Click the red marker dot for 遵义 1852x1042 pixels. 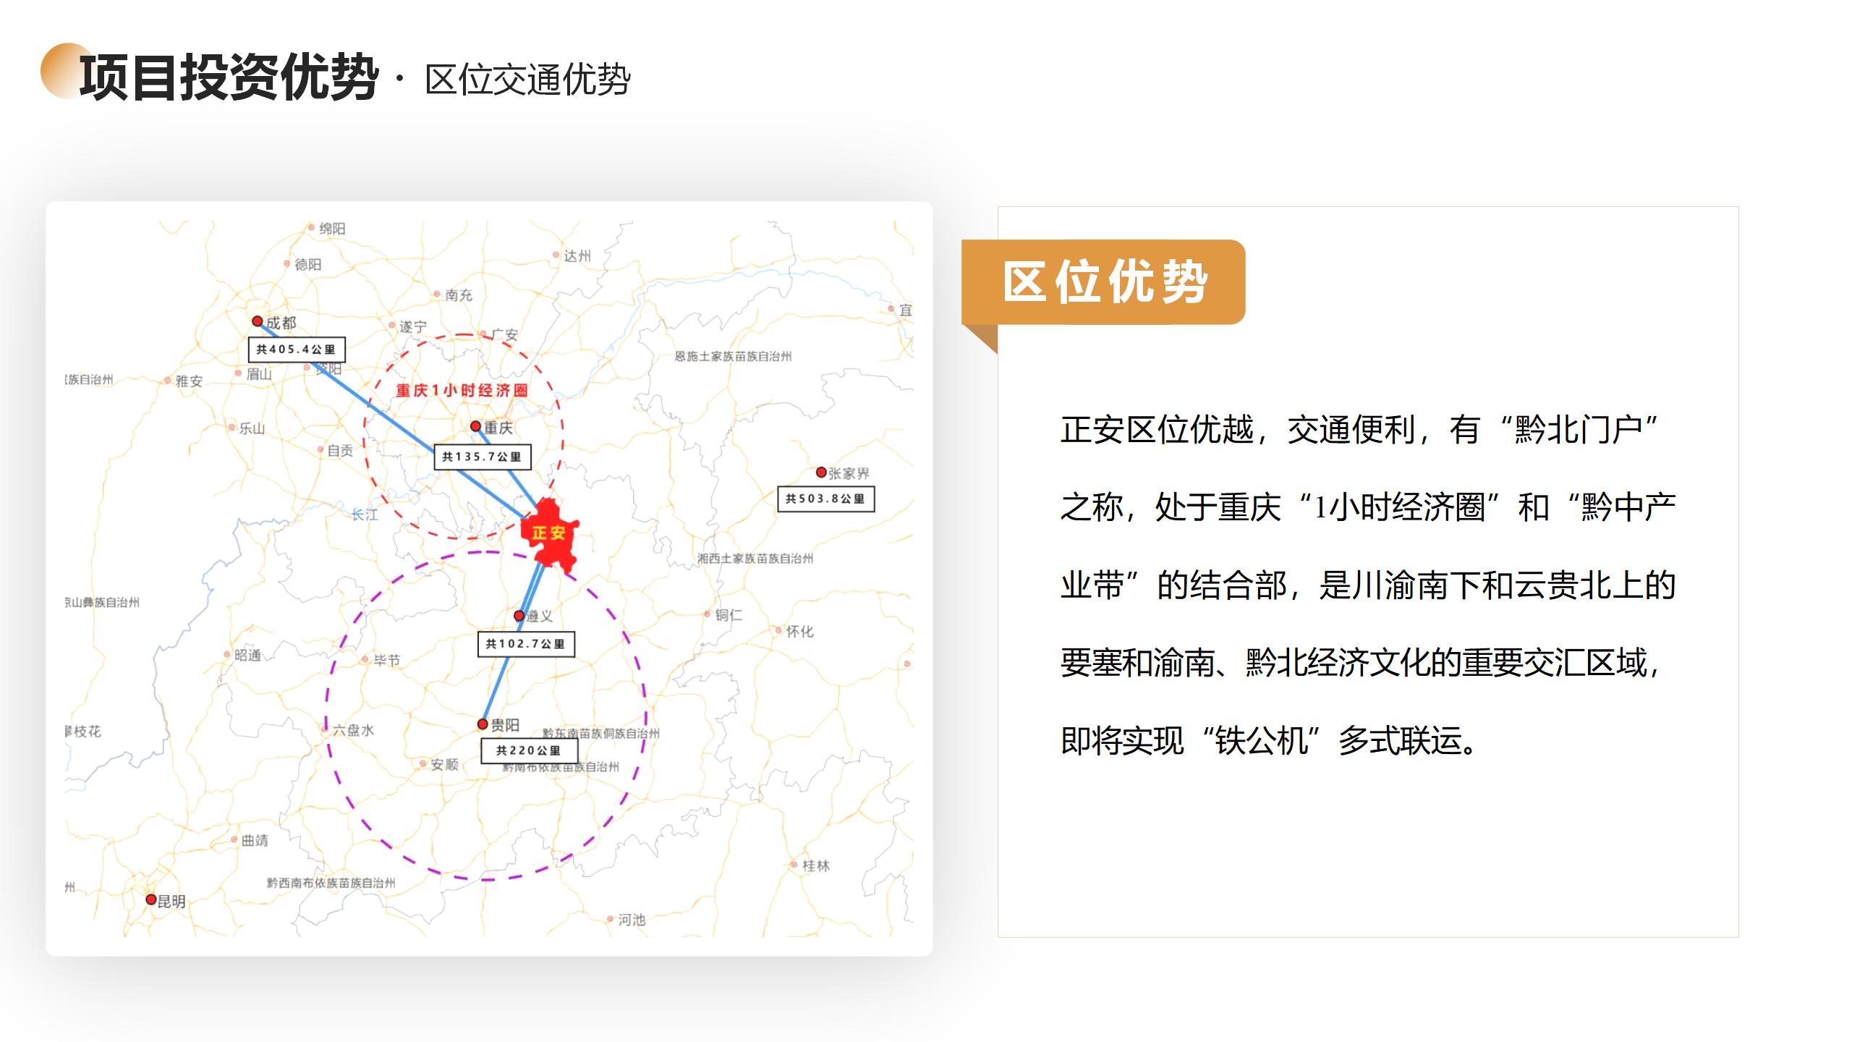coord(519,616)
